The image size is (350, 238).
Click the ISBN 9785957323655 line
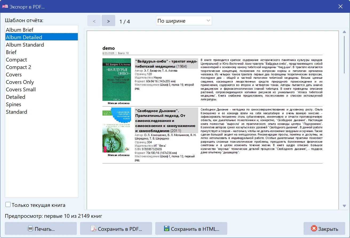click(148, 149)
